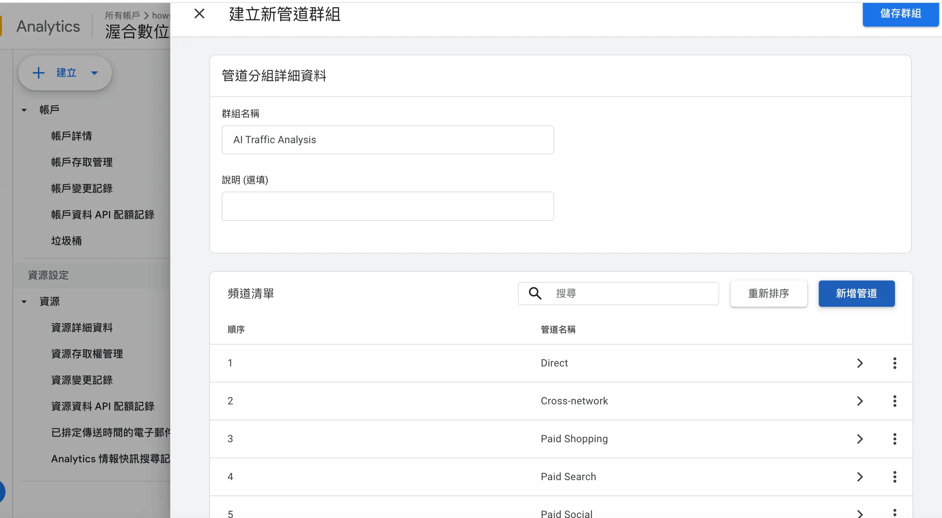Viewport: 942px width, 518px height.
Task: Open three-dot menu for Cross-network channel
Action: point(895,401)
